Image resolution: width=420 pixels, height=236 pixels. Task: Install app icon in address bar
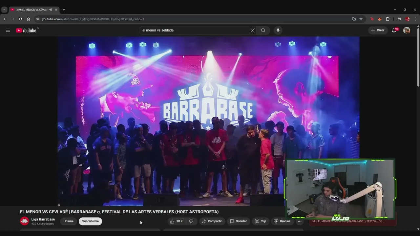(x=354, y=19)
